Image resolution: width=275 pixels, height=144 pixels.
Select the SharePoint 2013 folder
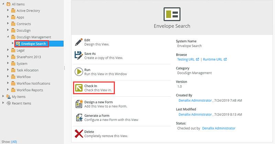29,57
